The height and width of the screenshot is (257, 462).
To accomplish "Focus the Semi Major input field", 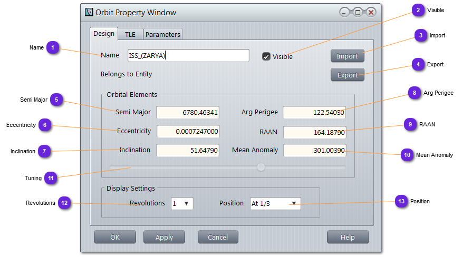I will pos(188,112).
